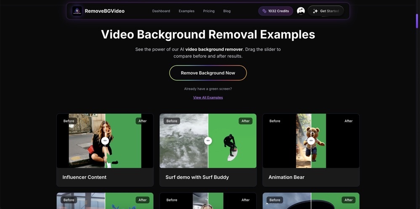Viewport: 420px width, 209px height.
Task: Click the Influencer Content slider handle
Action: tap(105, 141)
